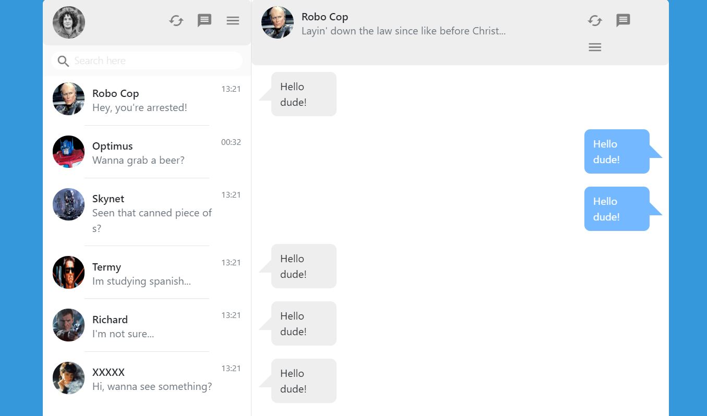Screen dimensions: 707x416
Task: Click the new message icon in the sidebar header
Action: tap(205, 21)
